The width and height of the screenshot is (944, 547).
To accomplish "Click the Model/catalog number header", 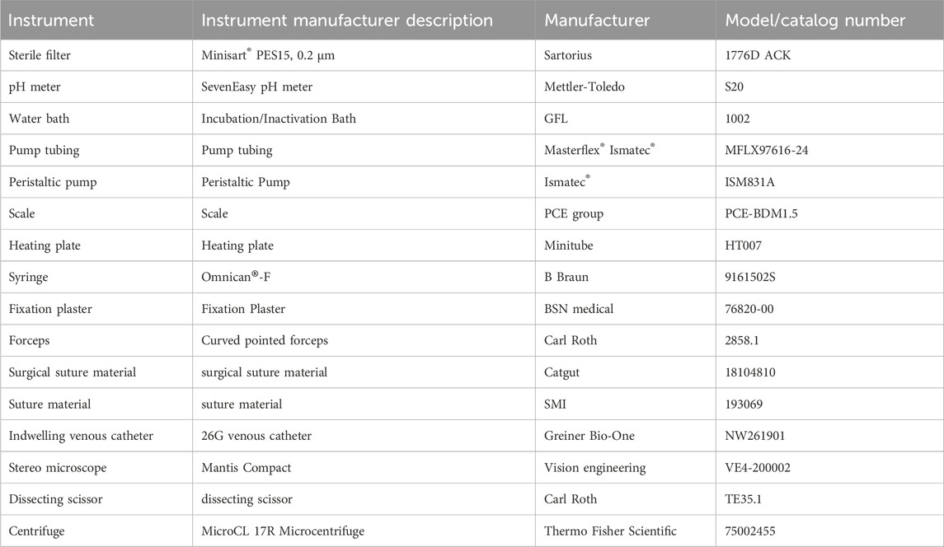I will point(815,20).
